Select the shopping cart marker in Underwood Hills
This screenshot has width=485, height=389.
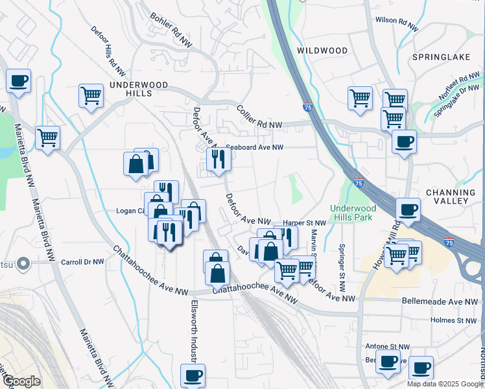(91, 96)
